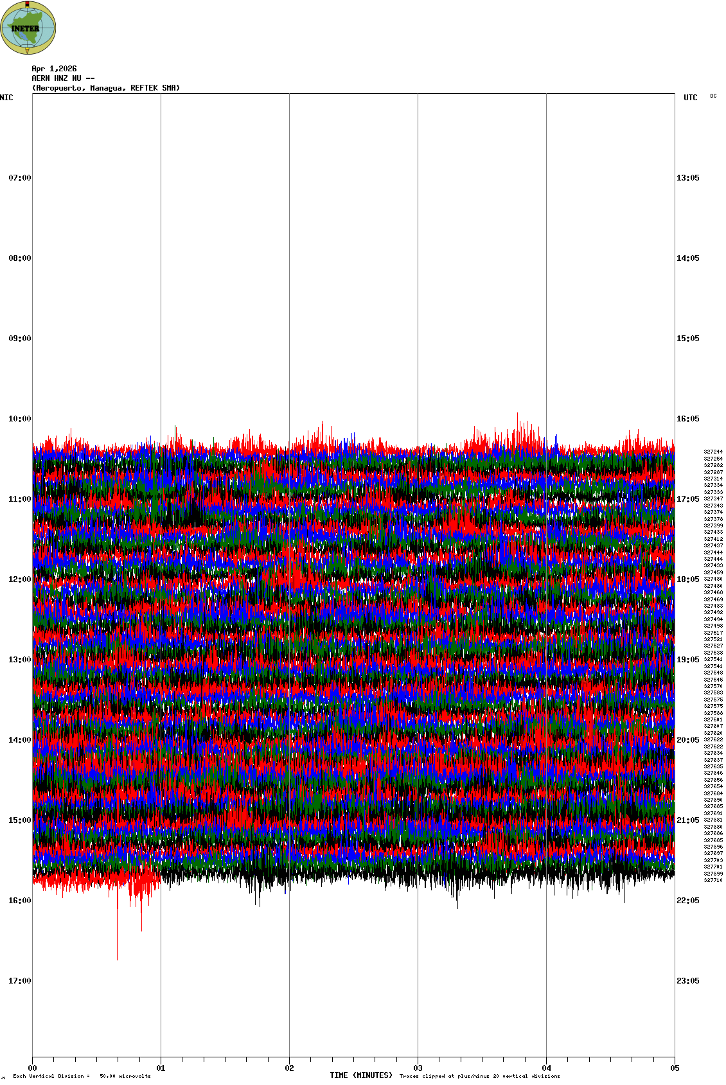The image size is (726, 1085).
Task: Click the 23:05 UTC time label
Action: click(687, 981)
